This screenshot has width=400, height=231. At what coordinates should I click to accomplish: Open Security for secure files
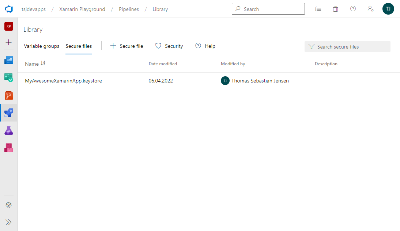tap(169, 46)
